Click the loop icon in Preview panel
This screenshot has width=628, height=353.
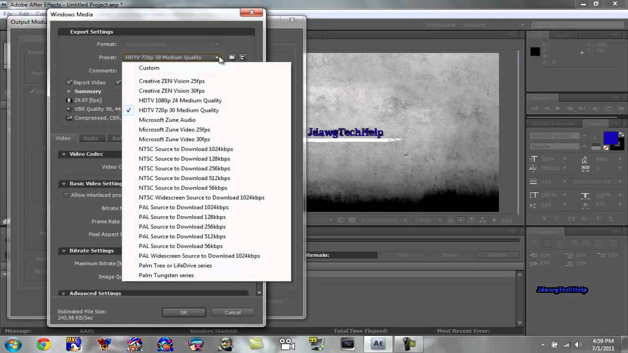point(609,108)
